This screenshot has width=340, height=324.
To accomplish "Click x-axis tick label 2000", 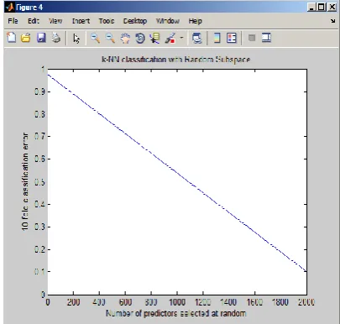I will point(306,302).
